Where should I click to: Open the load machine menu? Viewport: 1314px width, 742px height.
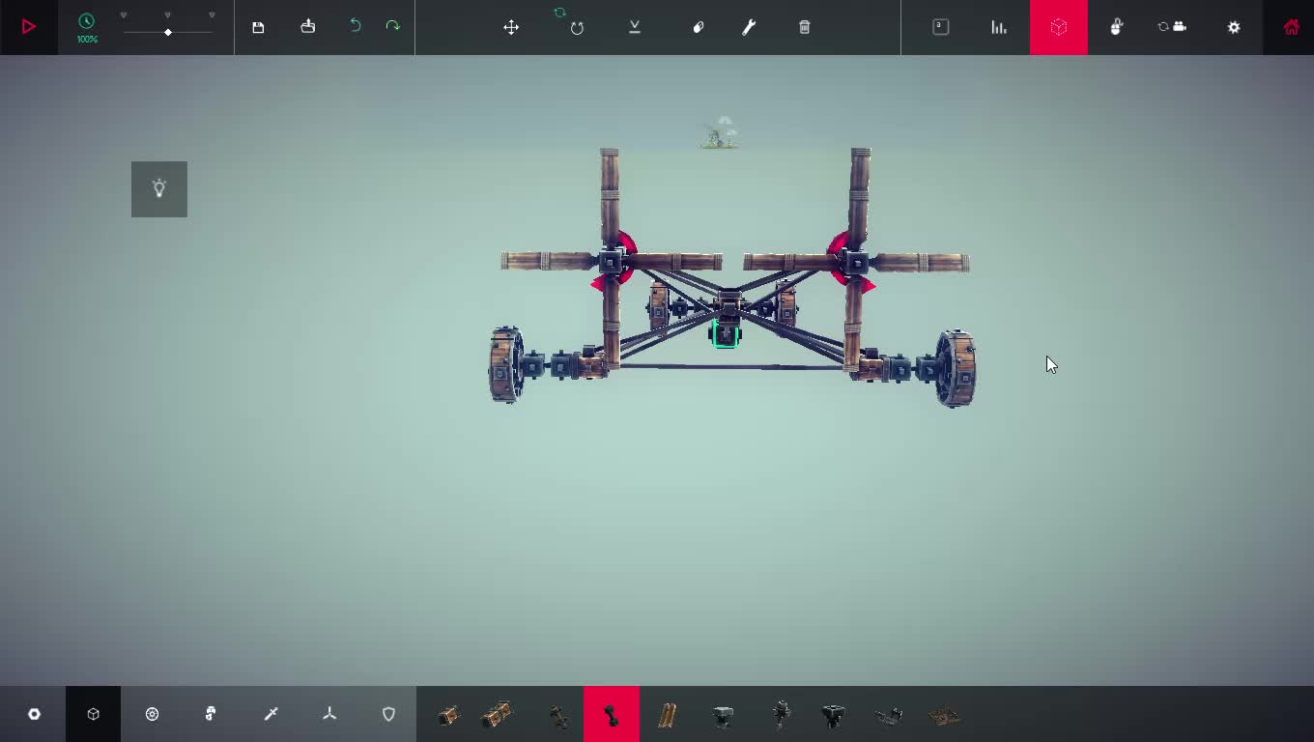[308, 27]
